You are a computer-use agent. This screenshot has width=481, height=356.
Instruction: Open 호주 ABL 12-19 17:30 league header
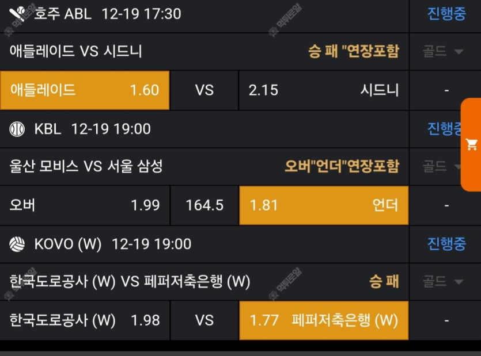click(x=108, y=14)
